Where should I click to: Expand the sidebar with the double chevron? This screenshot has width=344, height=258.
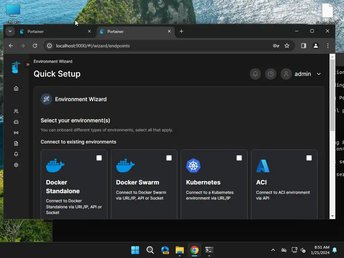(28, 64)
